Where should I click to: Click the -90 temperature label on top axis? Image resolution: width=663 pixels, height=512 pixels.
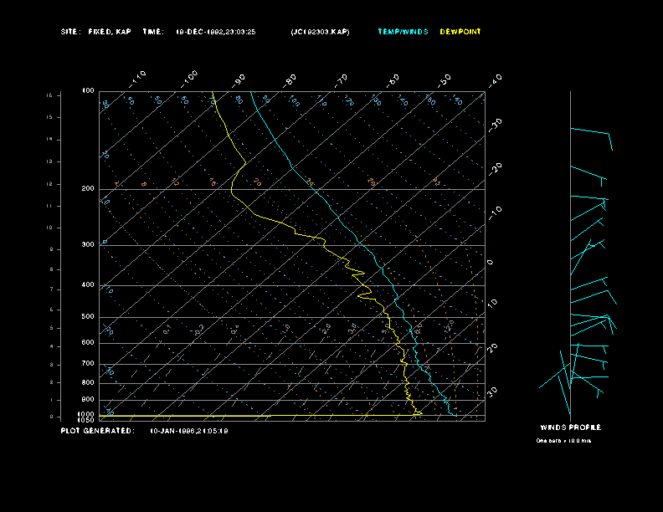[239, 79]
